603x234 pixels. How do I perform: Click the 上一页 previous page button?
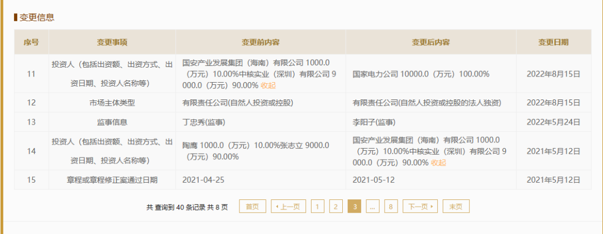pyautogui.click(x=288, y=207)
